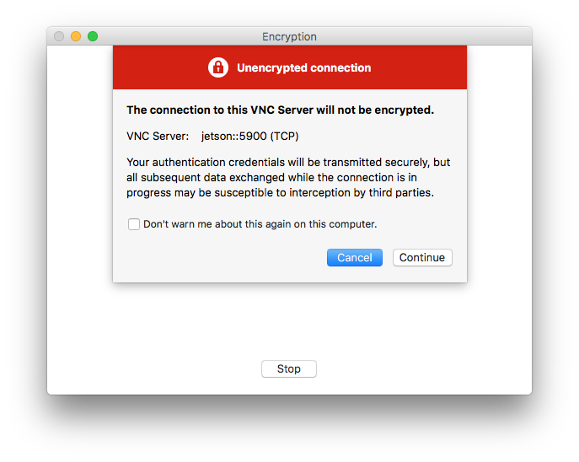Click the "Unencrypted connection" heading
This screenshot has width=579, height=462.
(x=303, y=67)
